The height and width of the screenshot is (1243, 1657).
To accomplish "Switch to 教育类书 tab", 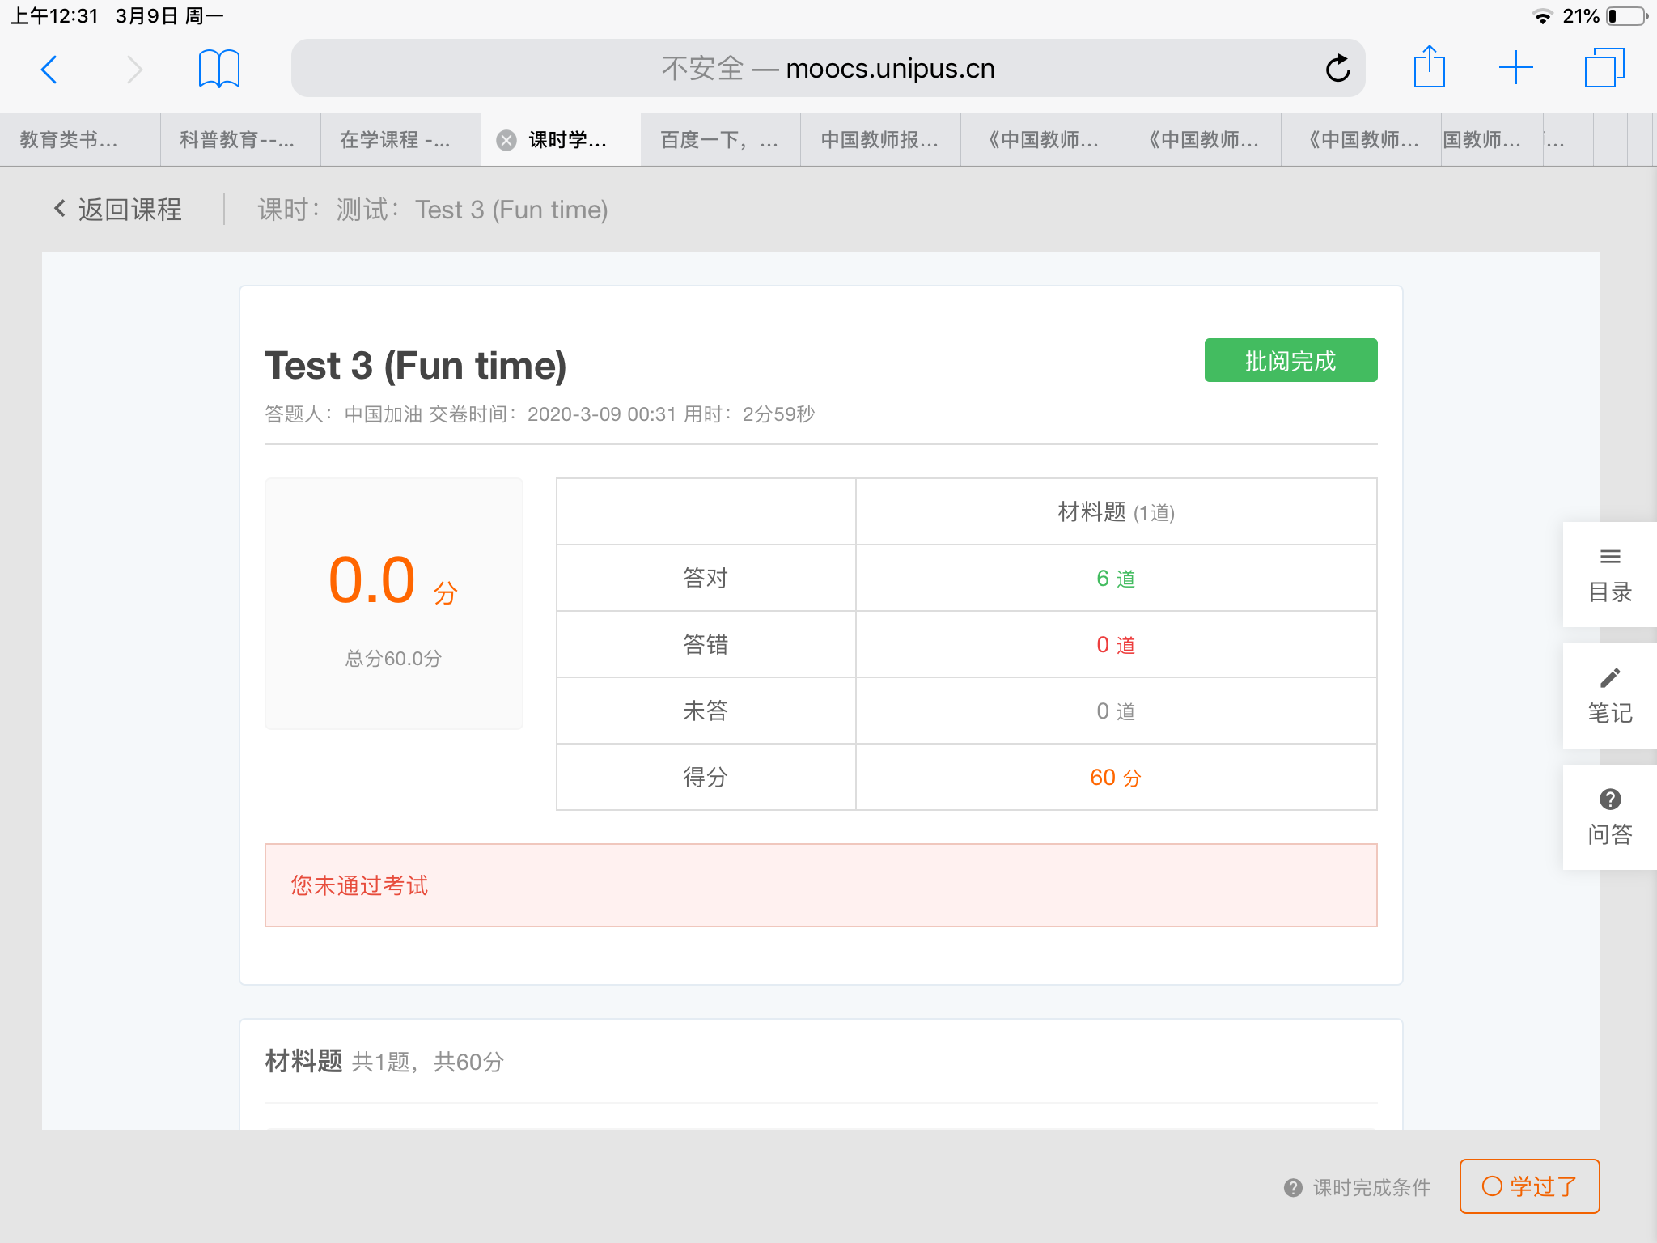I will pyautogui.click(x=69, y=140).
